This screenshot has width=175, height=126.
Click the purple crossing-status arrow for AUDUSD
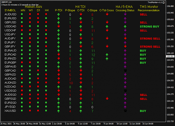pos(125,14)
